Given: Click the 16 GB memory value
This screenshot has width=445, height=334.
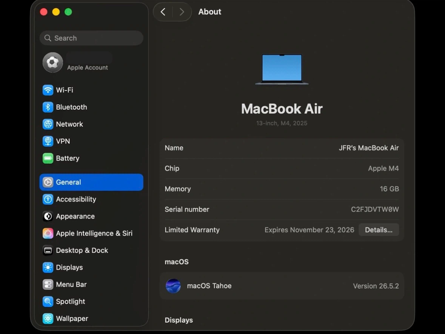Looking at the screenshot, I should [390, 189].
